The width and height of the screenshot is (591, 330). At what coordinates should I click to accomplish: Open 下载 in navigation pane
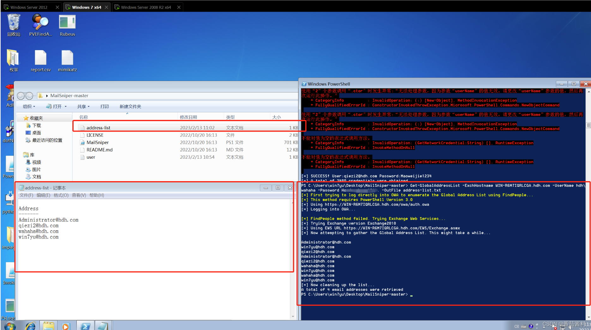tap(37, 126)
